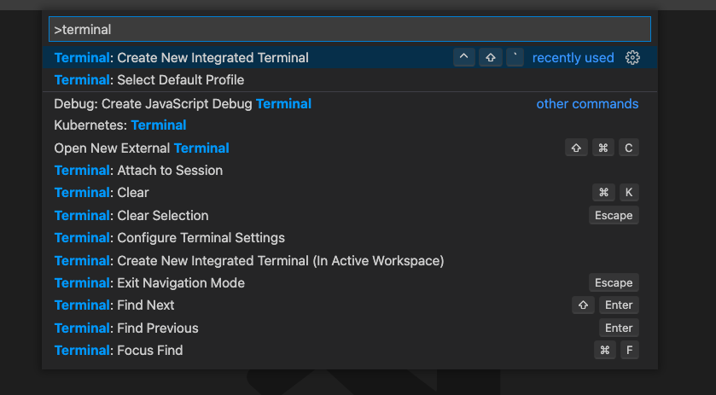
Task: Click the gear icon to configure keybinding
Action: [632, 57]
